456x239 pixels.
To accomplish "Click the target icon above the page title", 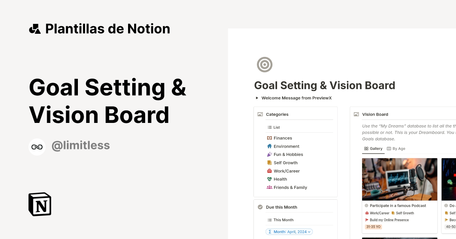I will click(264, 64).
